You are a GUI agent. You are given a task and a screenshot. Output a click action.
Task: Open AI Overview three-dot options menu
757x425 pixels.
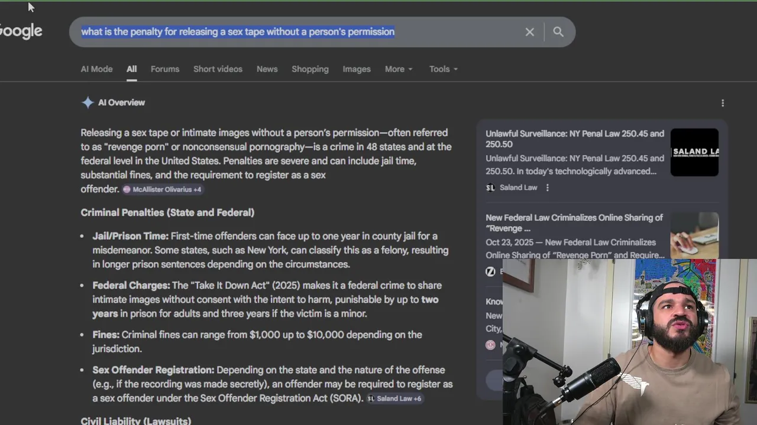click(722, 103)
